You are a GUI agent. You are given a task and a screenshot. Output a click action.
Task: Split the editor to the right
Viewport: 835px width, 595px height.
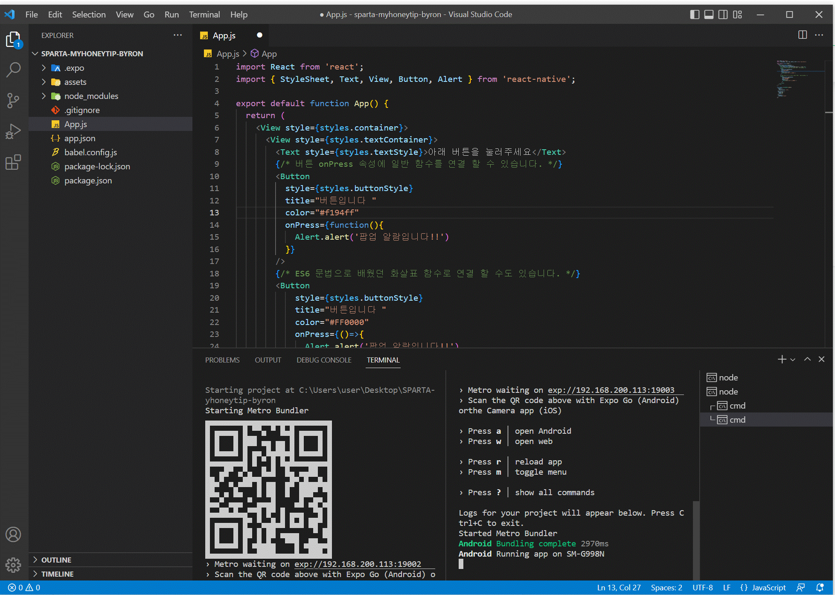point(802,35)
